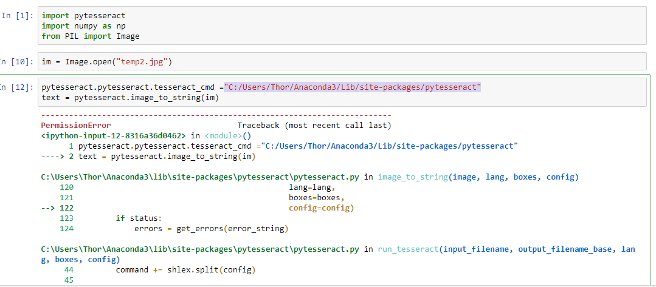This screenshot has height=287, width=656.
Task: Place cursor on 'import numpy as np' line
Action: 83,25
